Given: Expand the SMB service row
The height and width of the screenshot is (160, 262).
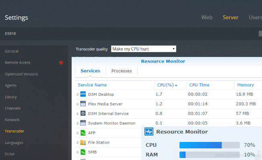Looking at the screenshot, I should pyautogui.click(x=78, y=152).
